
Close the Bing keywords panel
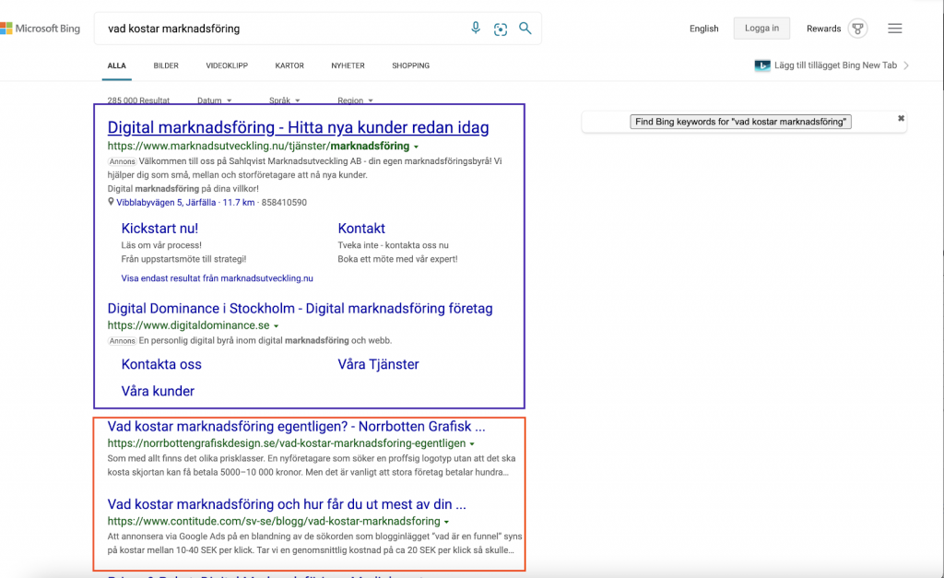(x=901, y=118)
